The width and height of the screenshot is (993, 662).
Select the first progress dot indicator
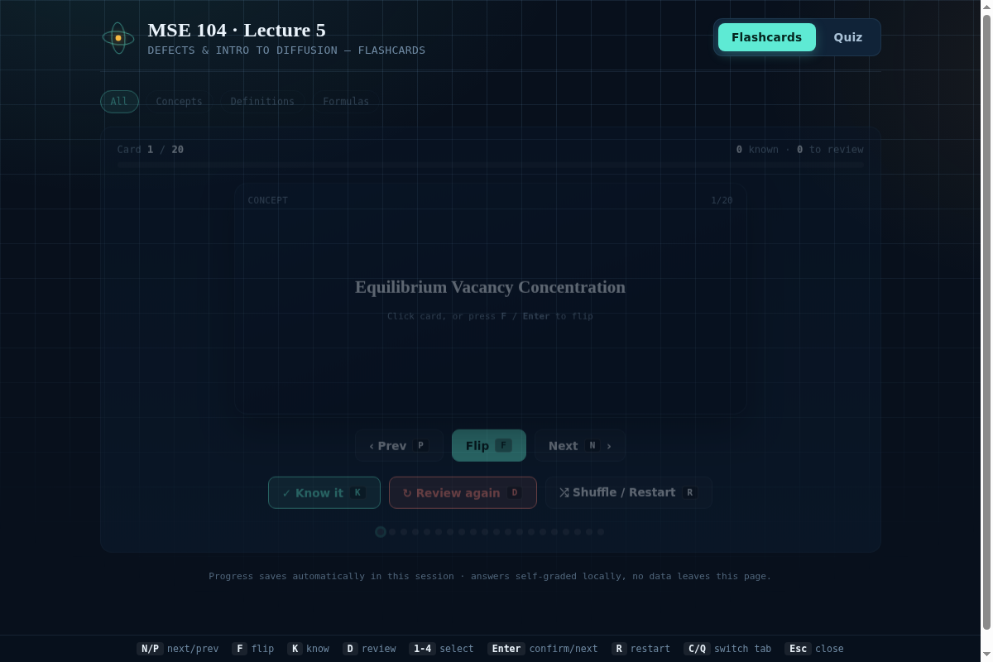381,532
